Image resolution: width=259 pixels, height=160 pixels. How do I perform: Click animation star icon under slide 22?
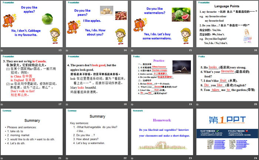coord(67,159)
